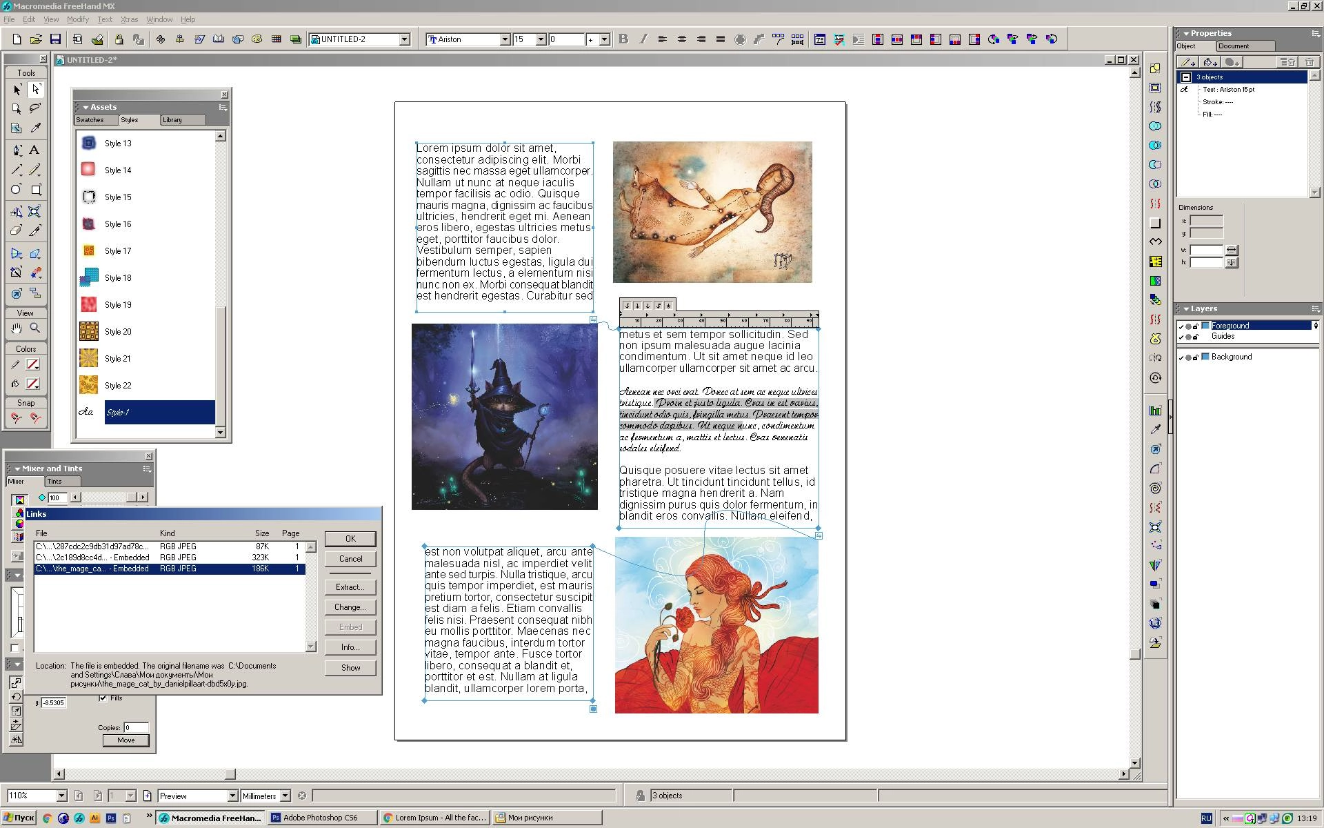
Task: Open the zoom level 110% dropdown
Action: tap(61, 796)
